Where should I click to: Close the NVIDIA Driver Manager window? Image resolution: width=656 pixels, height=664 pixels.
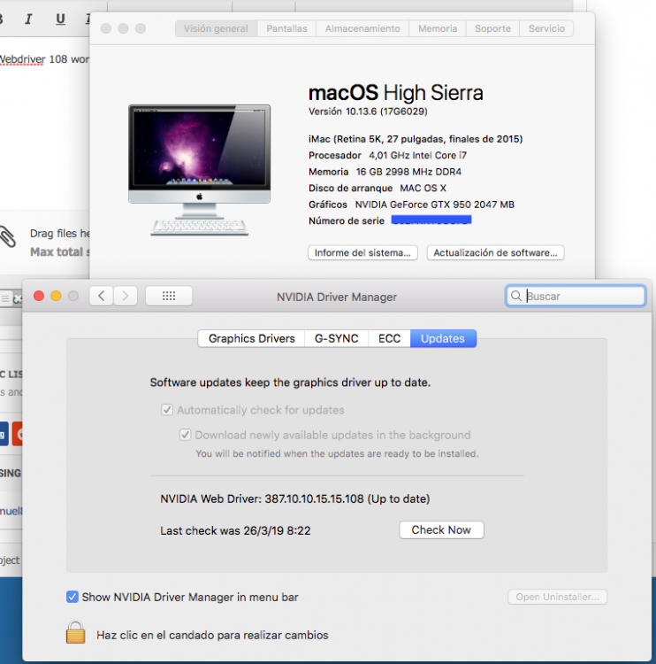[x=39, y=296]
